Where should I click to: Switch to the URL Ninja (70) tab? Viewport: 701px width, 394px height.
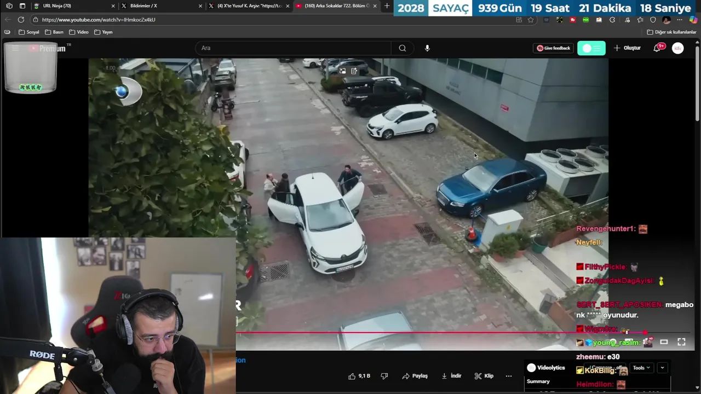coord(74,6)
